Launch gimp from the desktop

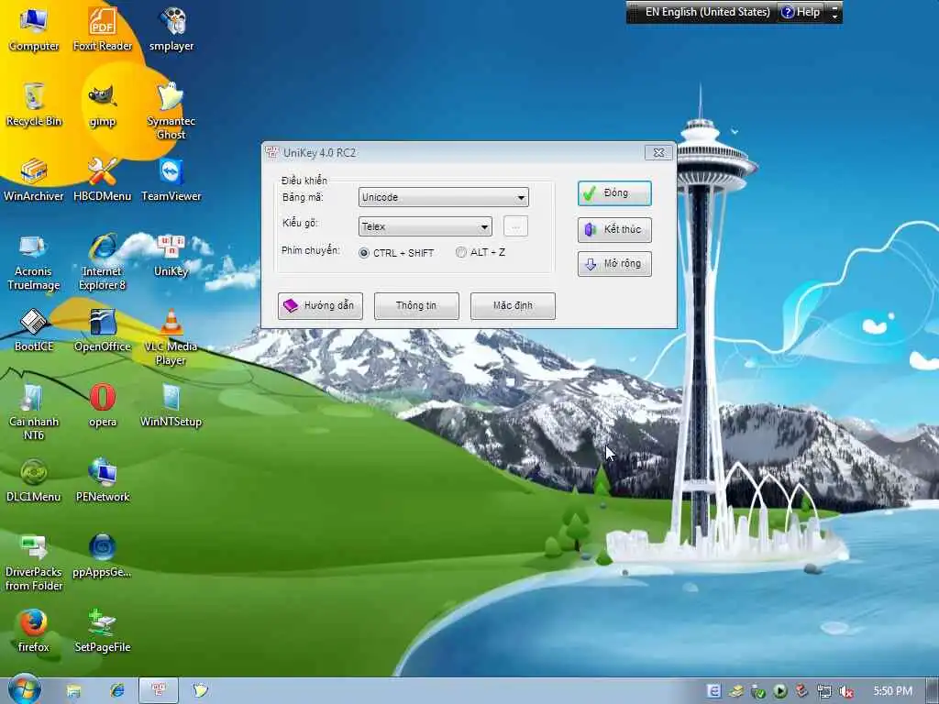point(103,105)
